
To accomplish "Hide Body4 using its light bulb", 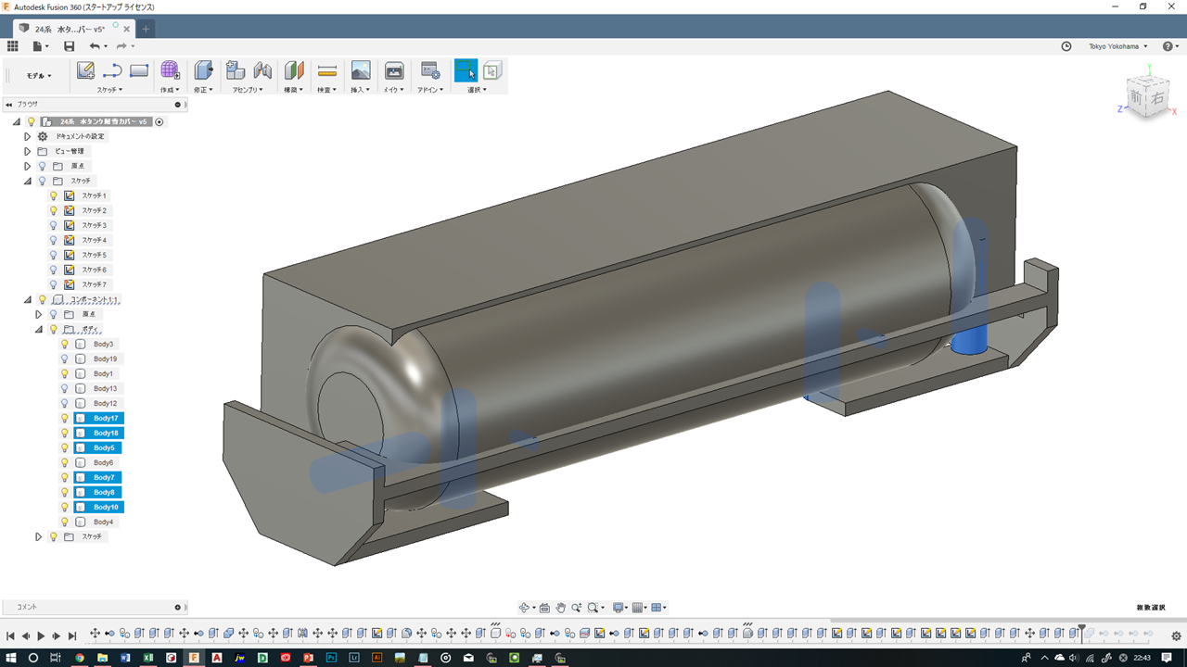I will pyautogui.click(x=65, y=522).
